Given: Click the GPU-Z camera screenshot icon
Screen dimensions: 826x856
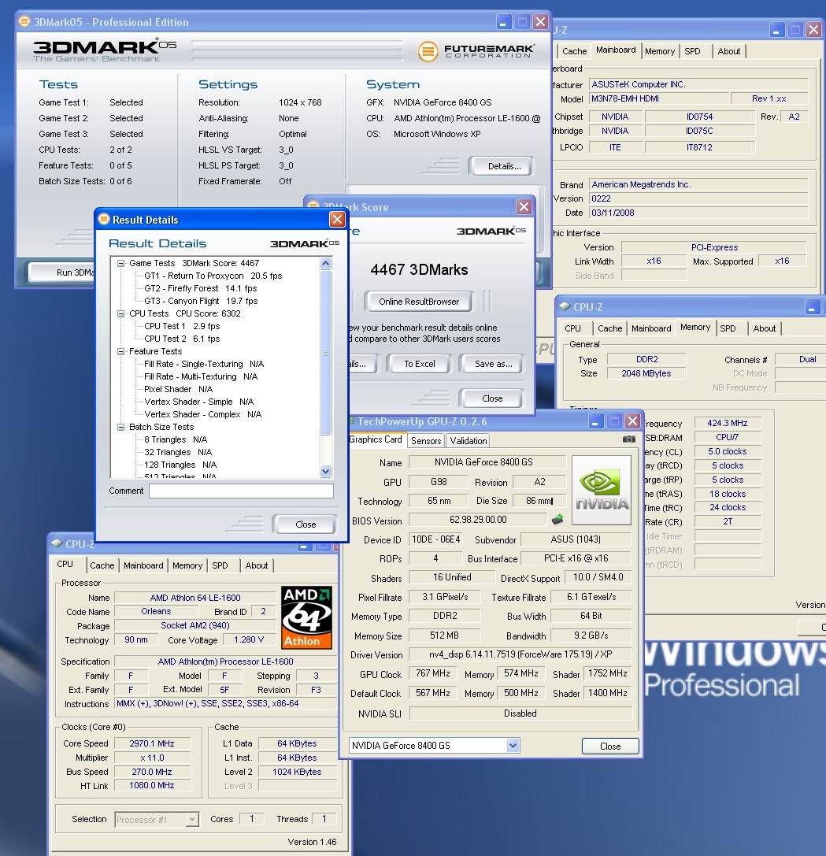Looking at the screenshot, I should tap(629, 439).
